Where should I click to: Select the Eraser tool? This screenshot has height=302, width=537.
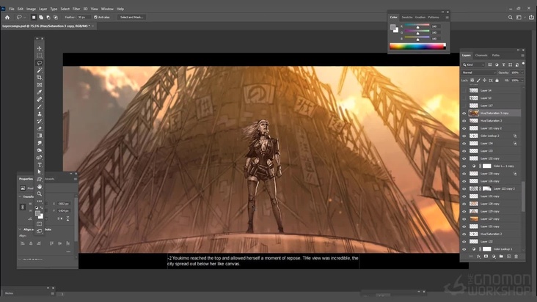pyautogui.click(x=40, y=128)
